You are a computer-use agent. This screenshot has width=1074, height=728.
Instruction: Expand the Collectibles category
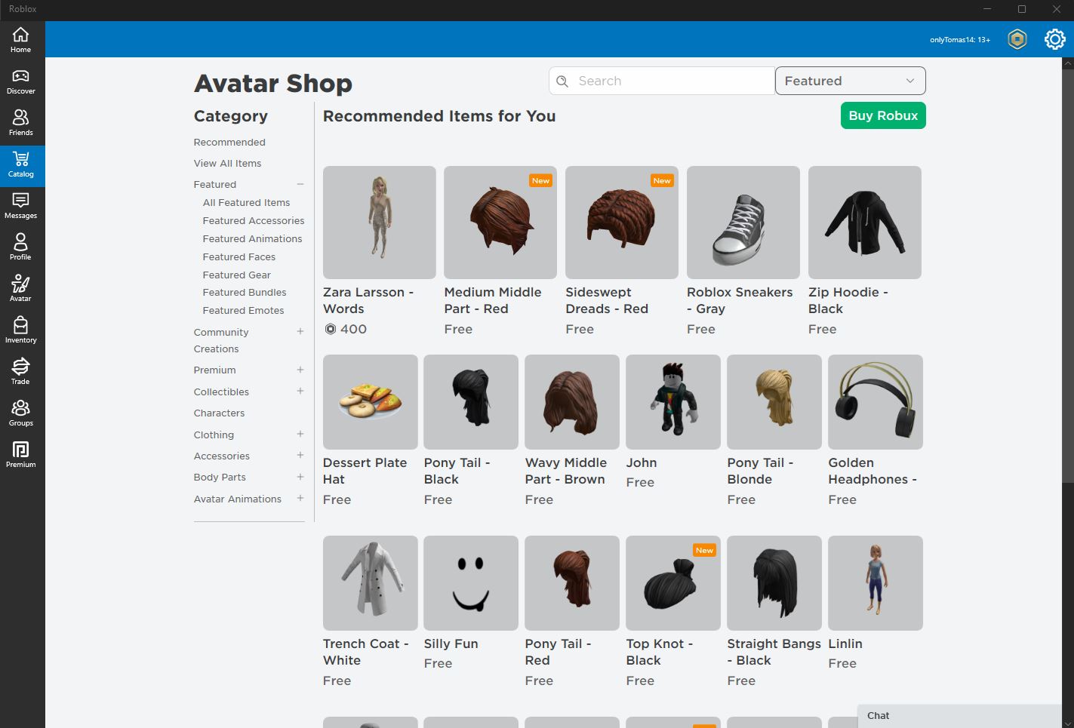coord(300,391)
